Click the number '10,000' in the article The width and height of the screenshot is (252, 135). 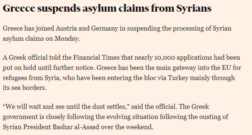coord(165,58)
